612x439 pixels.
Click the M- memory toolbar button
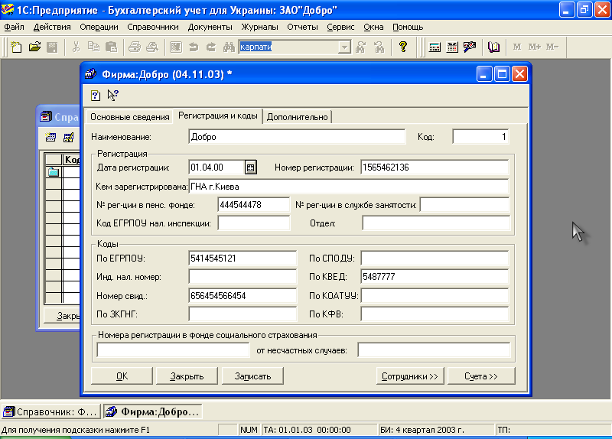point(552,47)
